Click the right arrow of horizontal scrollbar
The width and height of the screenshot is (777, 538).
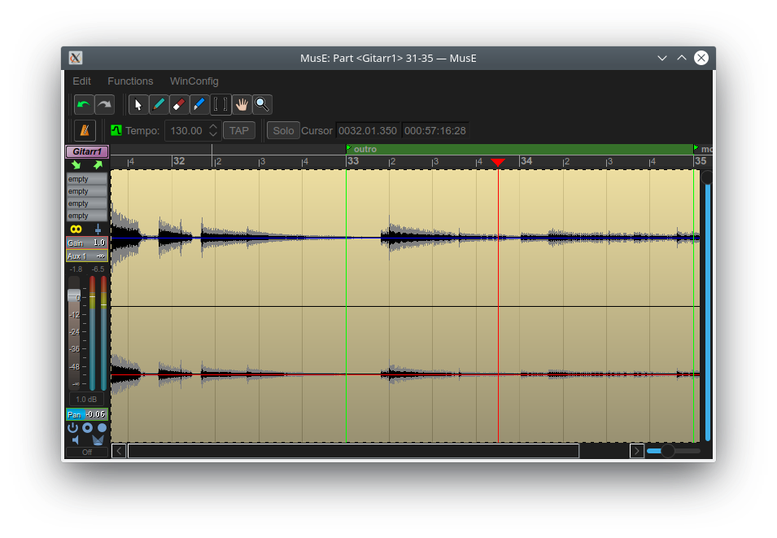(637, 451)
